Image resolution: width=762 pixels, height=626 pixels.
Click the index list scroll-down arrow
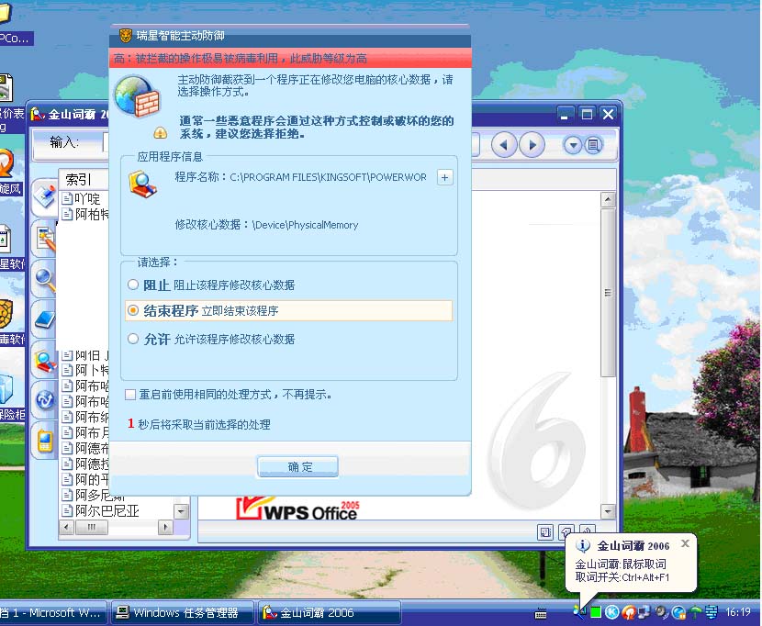(x=181, y=511)
